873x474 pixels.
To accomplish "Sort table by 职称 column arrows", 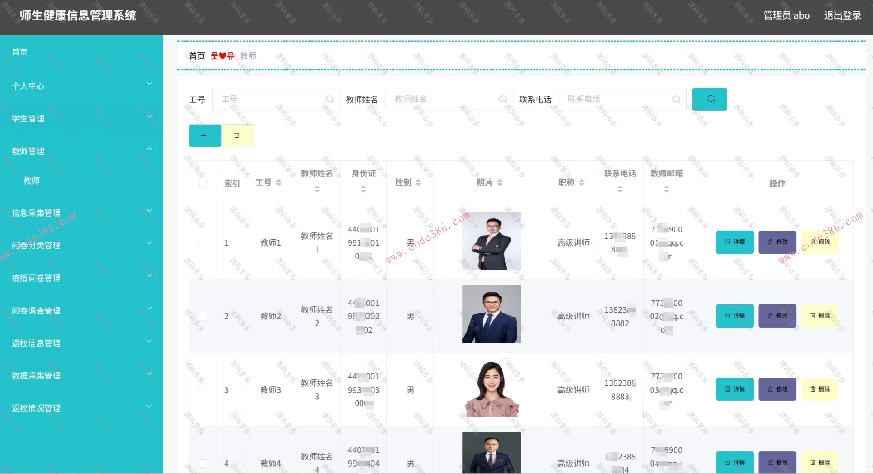I will (x=582, y=182).
